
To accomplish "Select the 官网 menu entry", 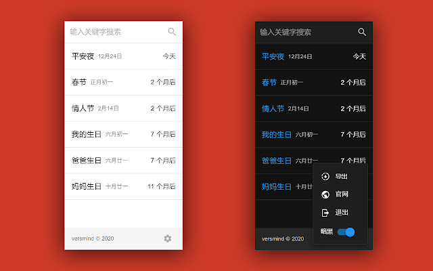I will coord(340,194).
